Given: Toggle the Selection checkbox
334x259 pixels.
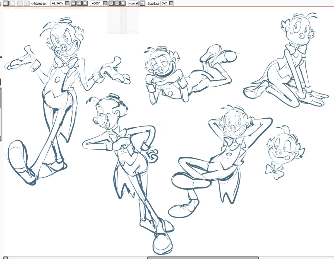Looking at the screenshot, I should click(33, 3).
